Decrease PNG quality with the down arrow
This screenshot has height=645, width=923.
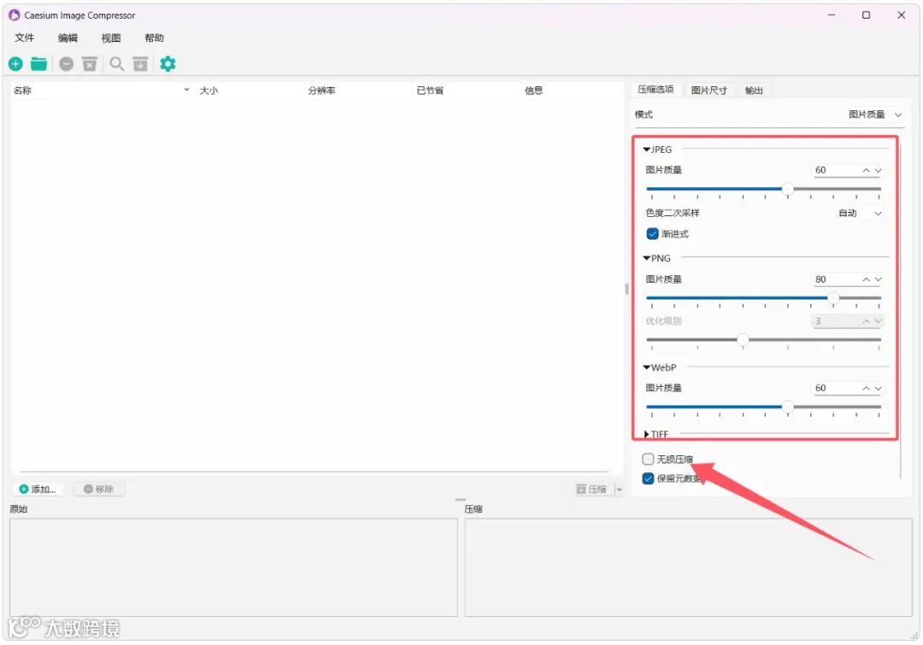[878, 279]
